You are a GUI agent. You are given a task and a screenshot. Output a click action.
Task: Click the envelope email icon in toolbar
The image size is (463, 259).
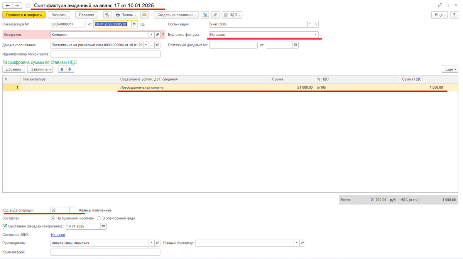pyautogui.click(x=145, y=15)
